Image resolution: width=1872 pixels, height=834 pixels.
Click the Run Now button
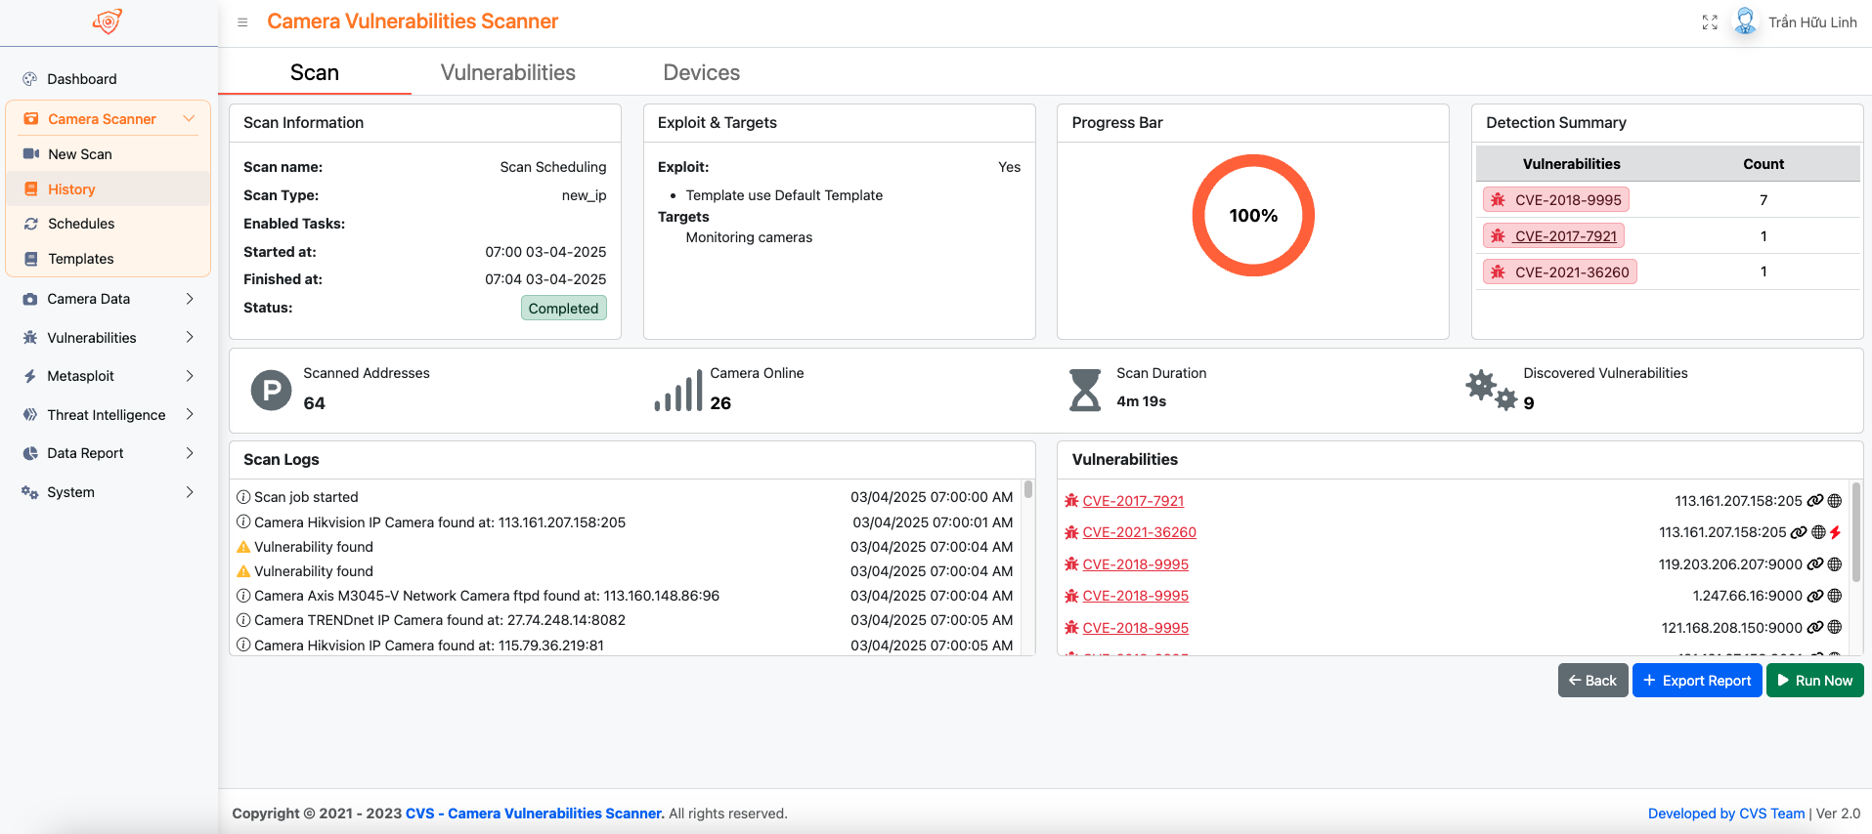click(1815, 681)
